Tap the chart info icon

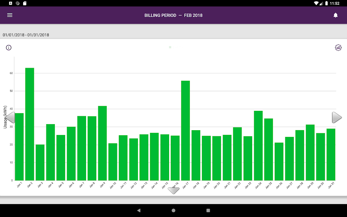(x=9, y=47)
